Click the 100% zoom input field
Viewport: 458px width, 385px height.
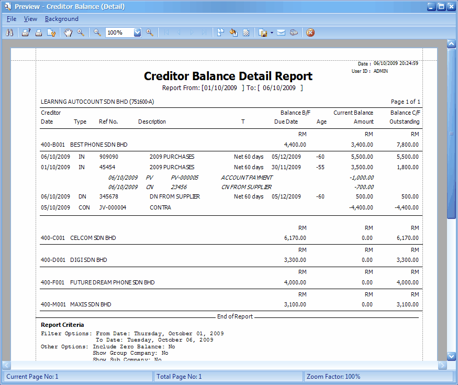(120, 32)
